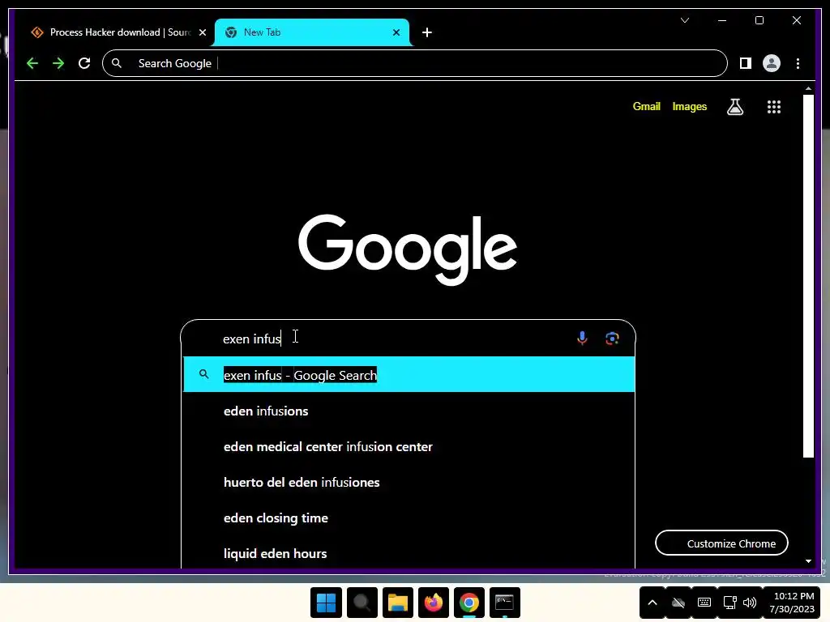Click the scrollbar up arrow
The image size is (830, 622).
tap(808, 88)
